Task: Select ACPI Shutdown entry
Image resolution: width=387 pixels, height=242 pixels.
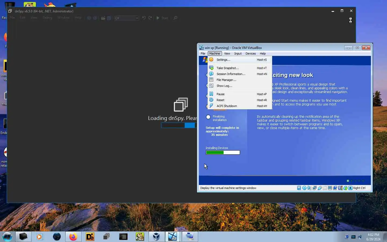Action: tap(240, 106)
